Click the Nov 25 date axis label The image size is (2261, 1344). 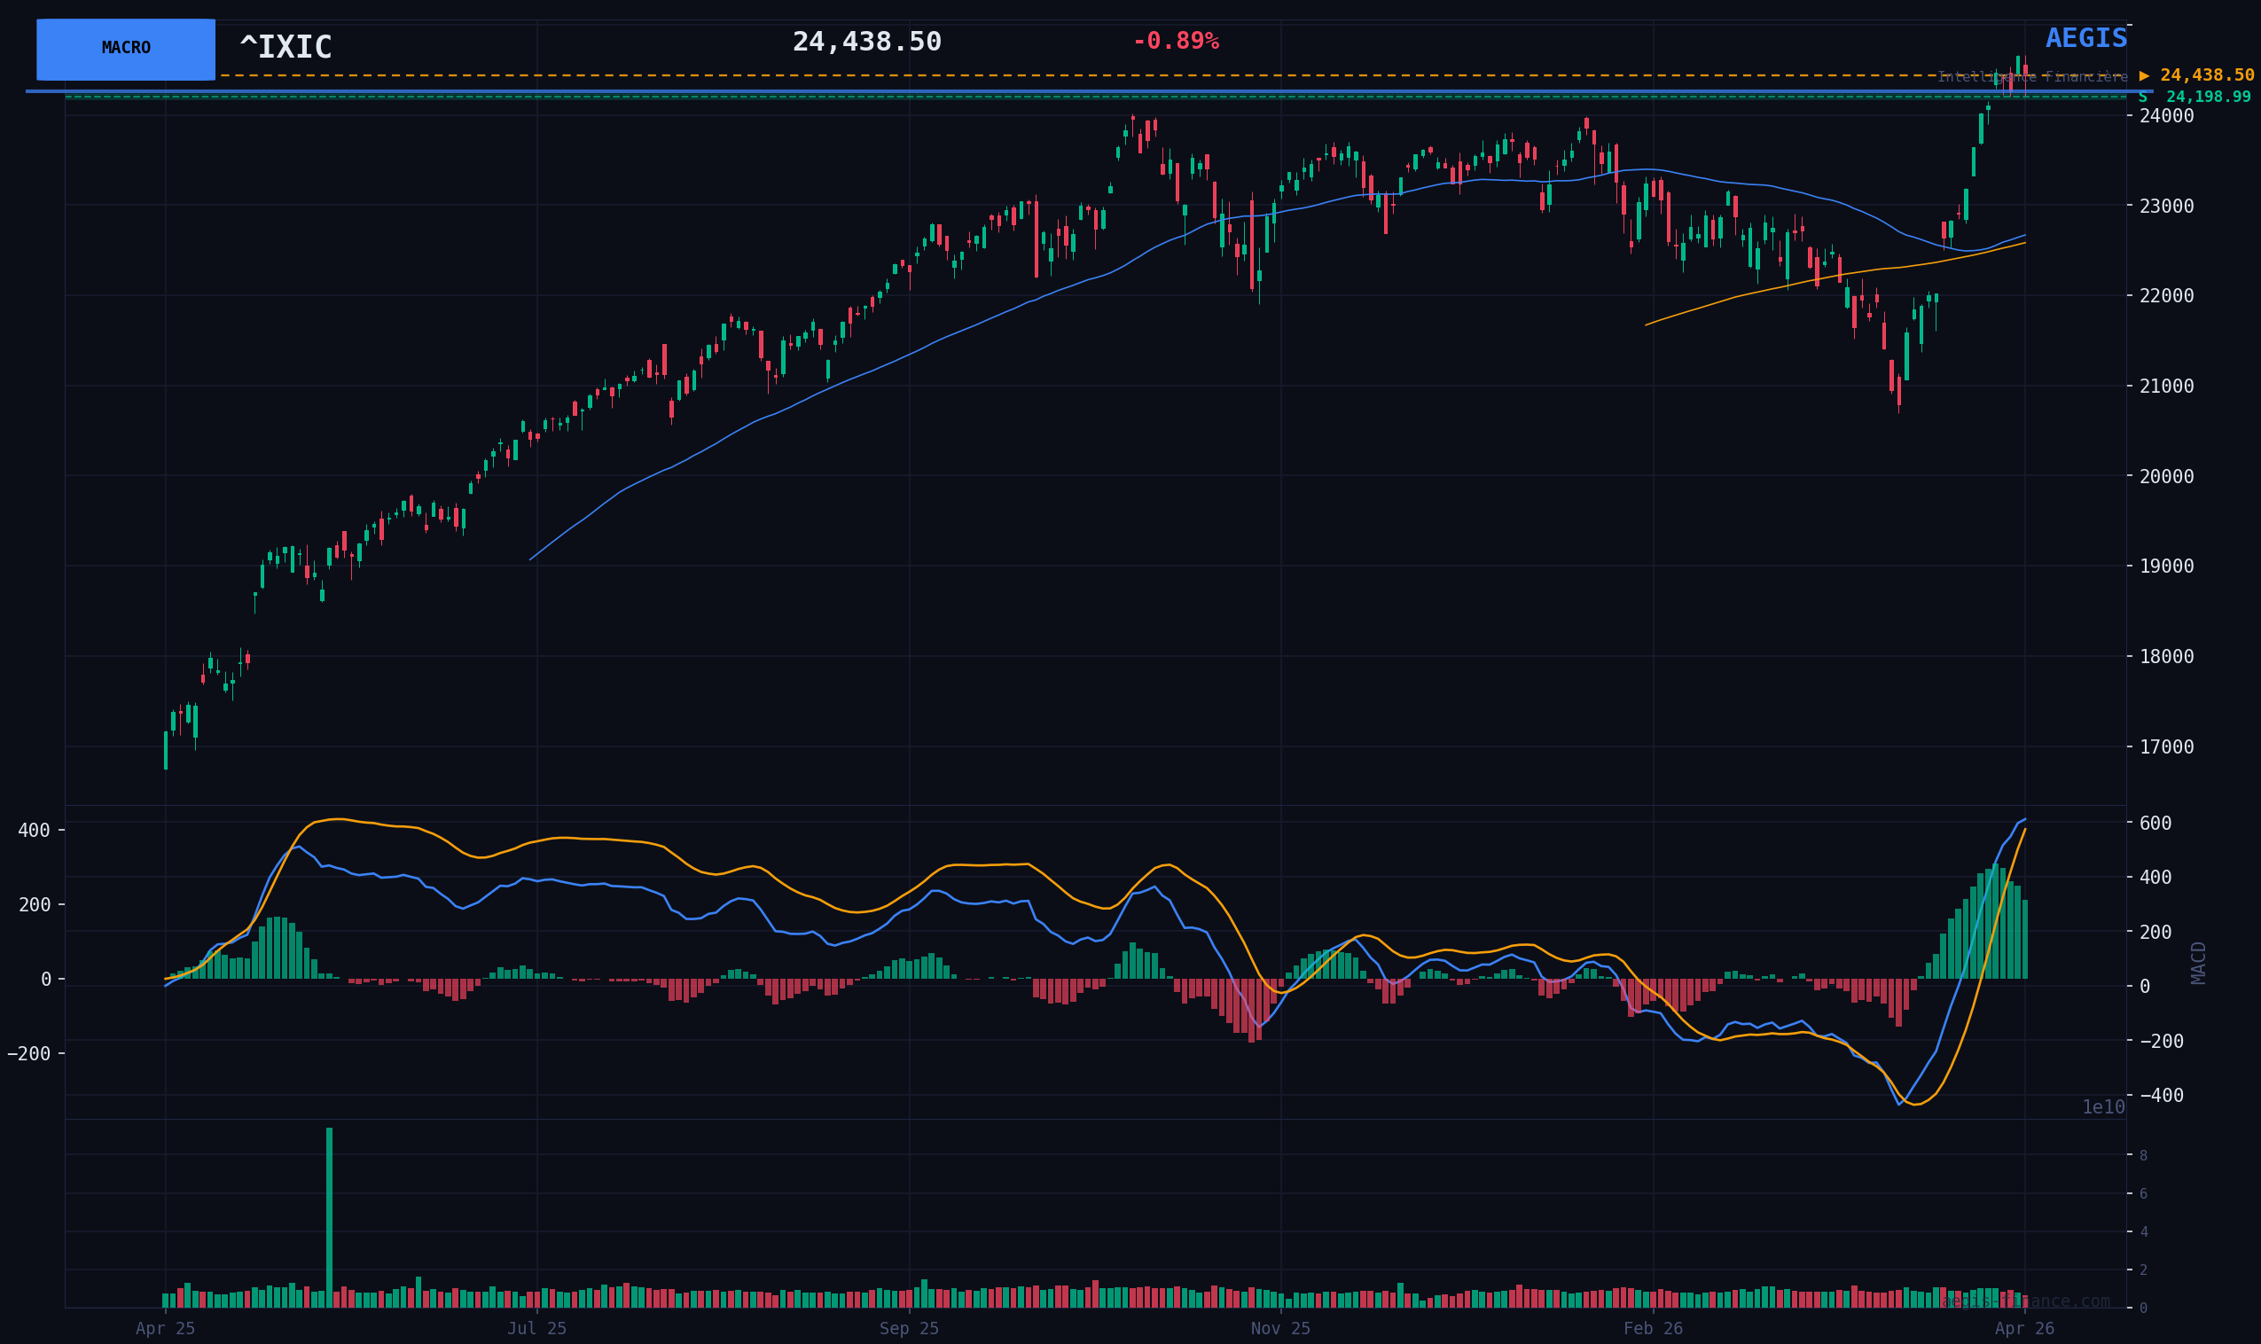[1280, 1329]
